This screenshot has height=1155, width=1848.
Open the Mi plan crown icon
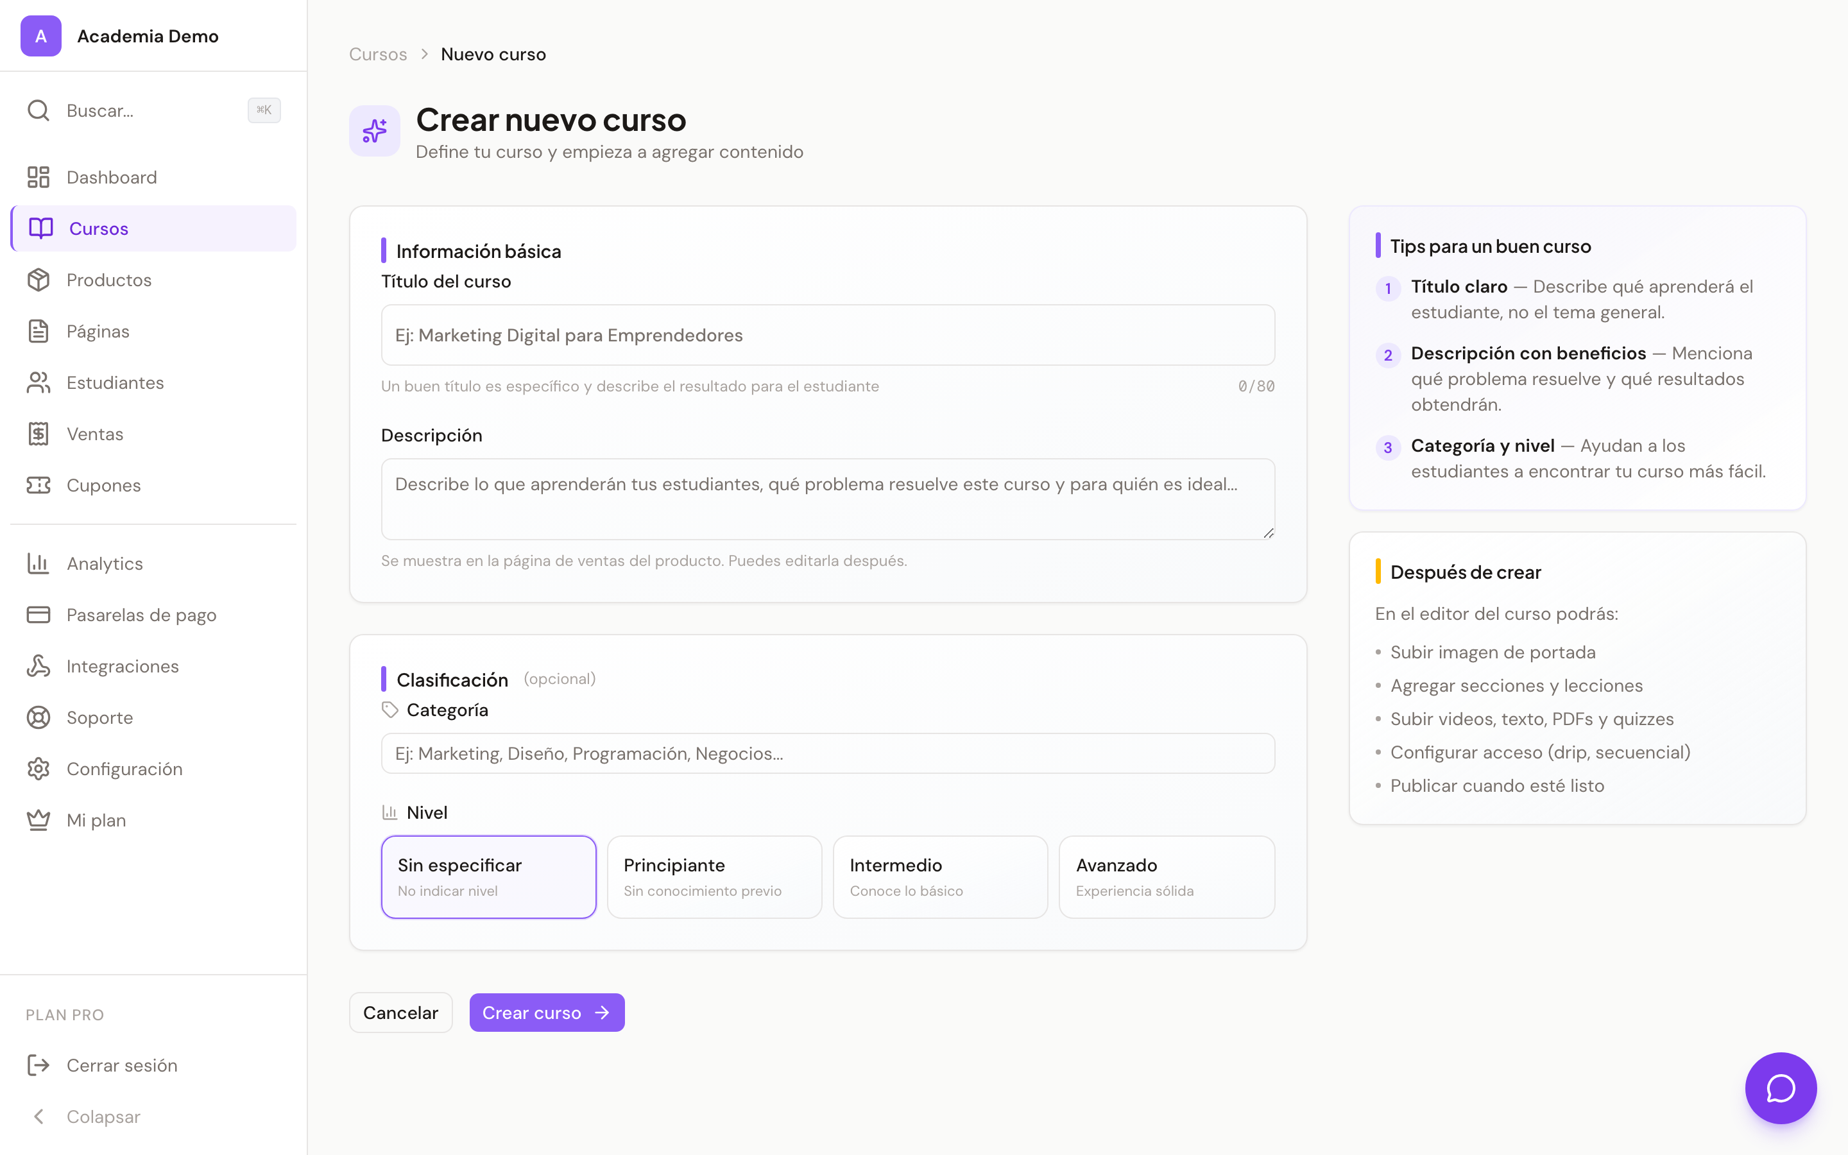click(x=40, y=819)
